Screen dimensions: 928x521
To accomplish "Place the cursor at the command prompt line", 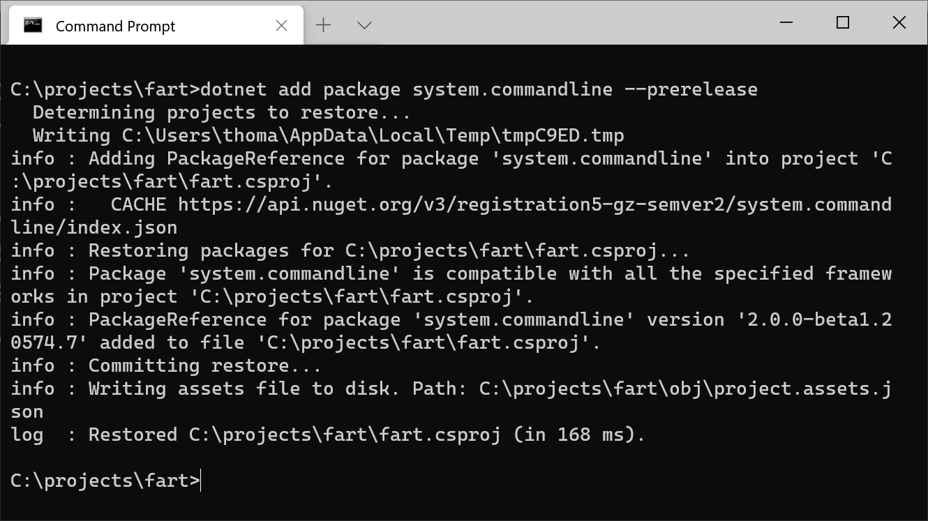I will pyautogui.click(x=105, y=480).
